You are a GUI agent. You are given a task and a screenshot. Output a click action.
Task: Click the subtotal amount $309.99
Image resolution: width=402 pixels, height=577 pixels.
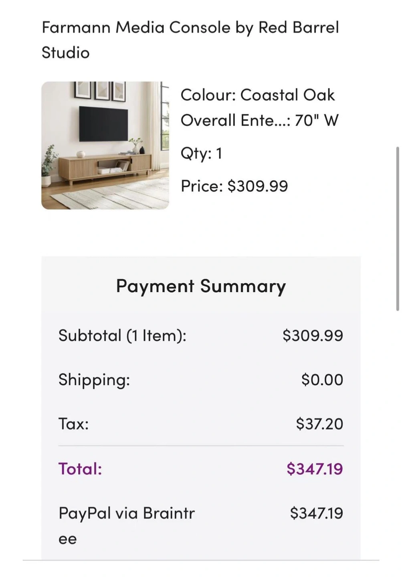[313, 335]
